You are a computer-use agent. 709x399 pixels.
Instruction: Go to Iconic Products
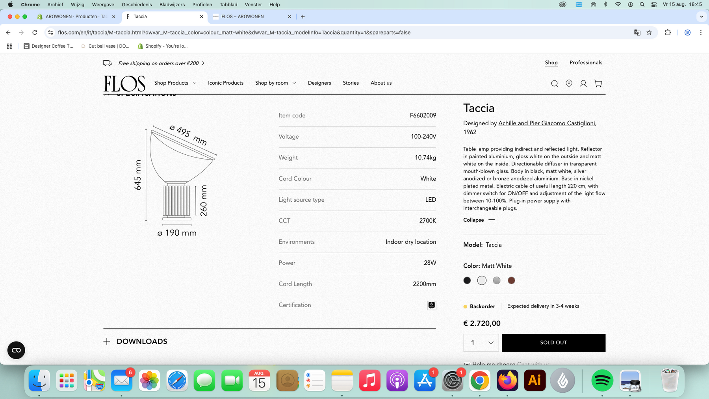pos(226,83)
